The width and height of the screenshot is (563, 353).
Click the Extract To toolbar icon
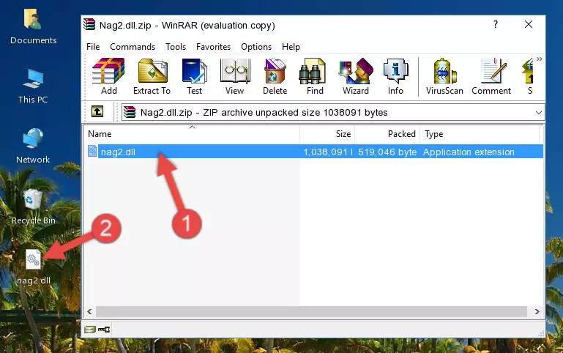tap(152, 76)
